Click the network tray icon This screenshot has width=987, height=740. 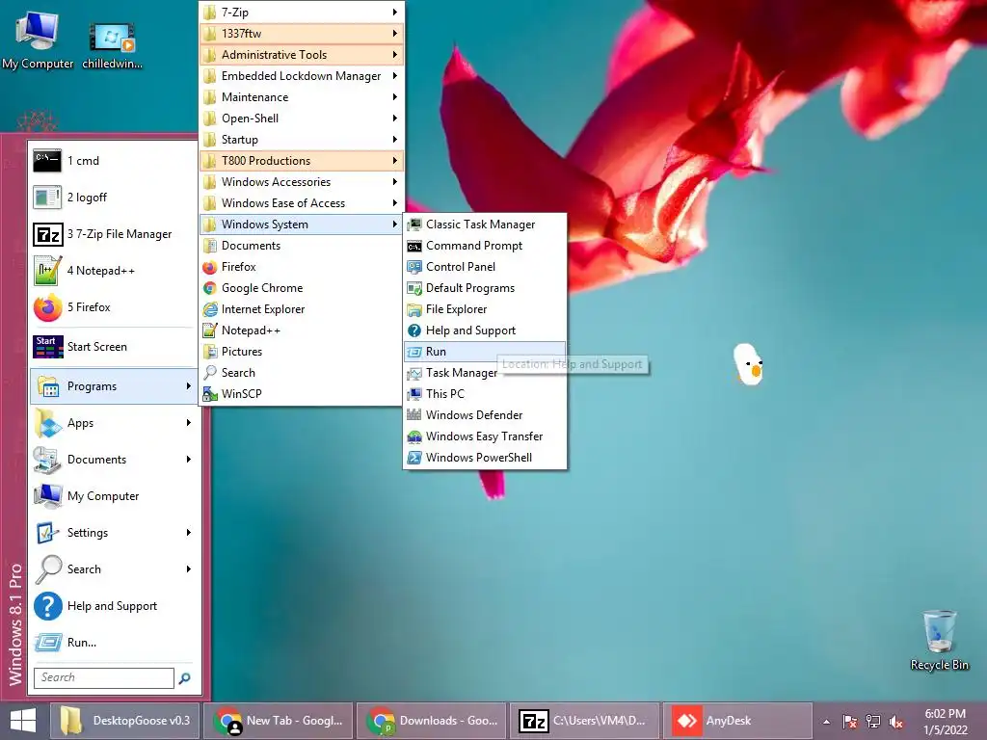point(873,722)
